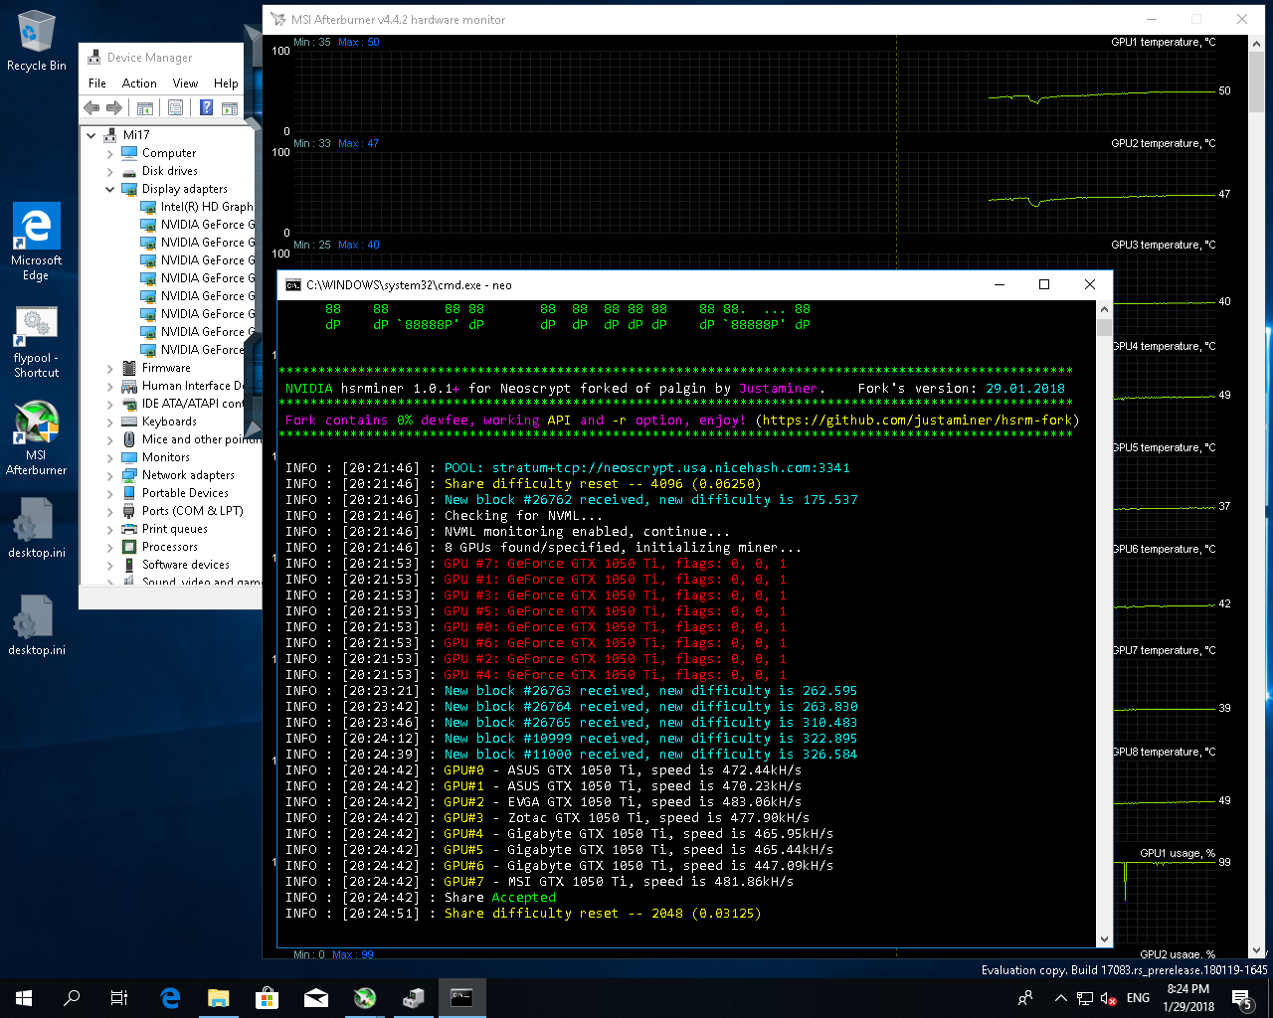The height and width of the screenshot is (1018, 1273).
Task: Collapse the Display adapters node
Action: 109,189
